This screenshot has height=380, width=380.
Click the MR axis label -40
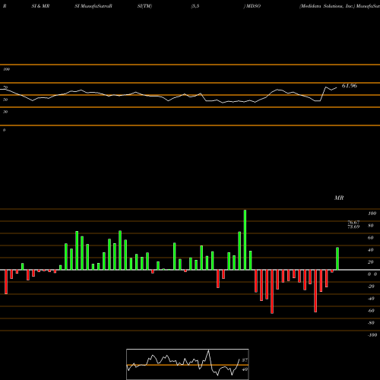click(x=371, y=299)
